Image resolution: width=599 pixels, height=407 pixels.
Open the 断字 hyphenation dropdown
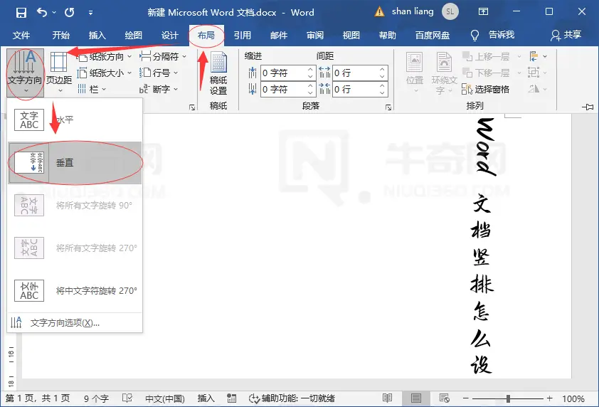pyautogui.click(x=159, y=89)
